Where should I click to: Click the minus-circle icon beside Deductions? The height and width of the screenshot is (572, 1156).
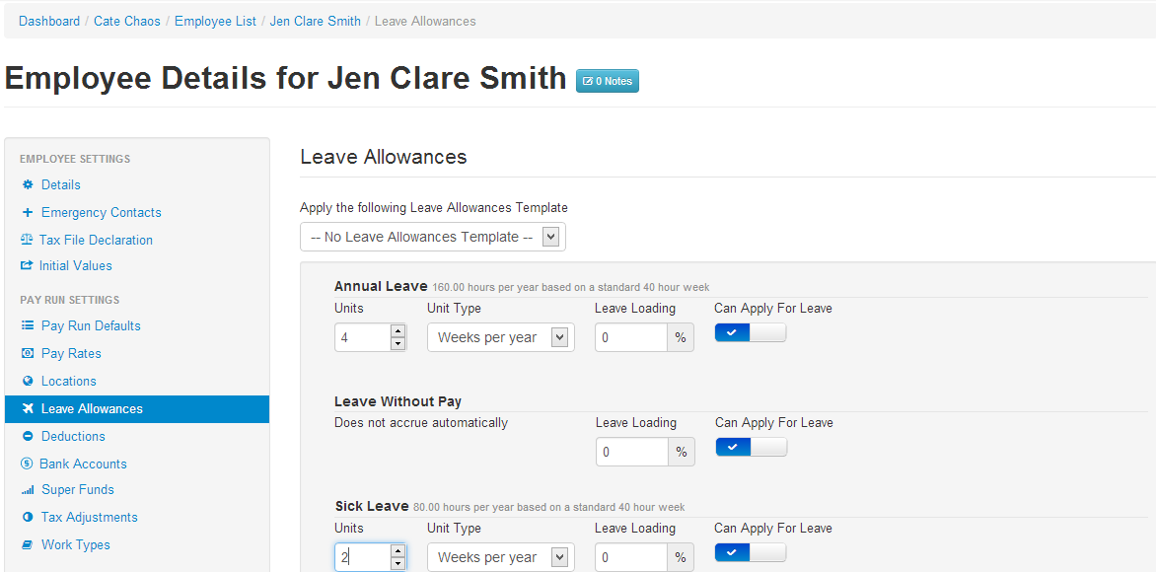[28, 437]
